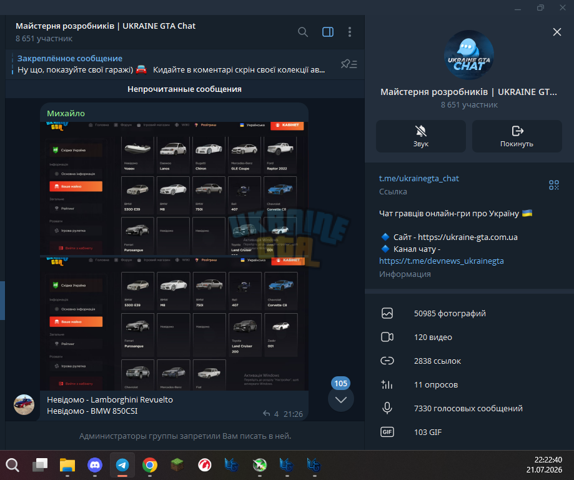Open Google Chrome from the taskbar
The width and height of the screenshot is (574, 480).
point(150,465)
